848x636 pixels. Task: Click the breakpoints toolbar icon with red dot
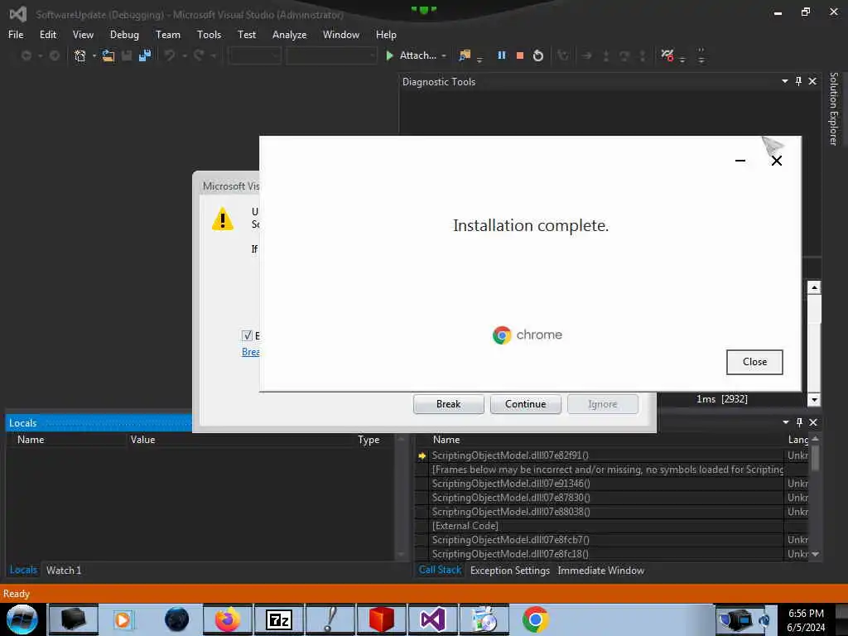pyautogui.click(x=667, y=55)
